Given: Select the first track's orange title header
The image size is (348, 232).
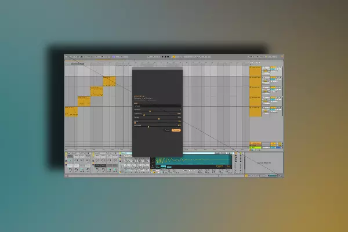Looking at the screenshot, I should [255, 71].
